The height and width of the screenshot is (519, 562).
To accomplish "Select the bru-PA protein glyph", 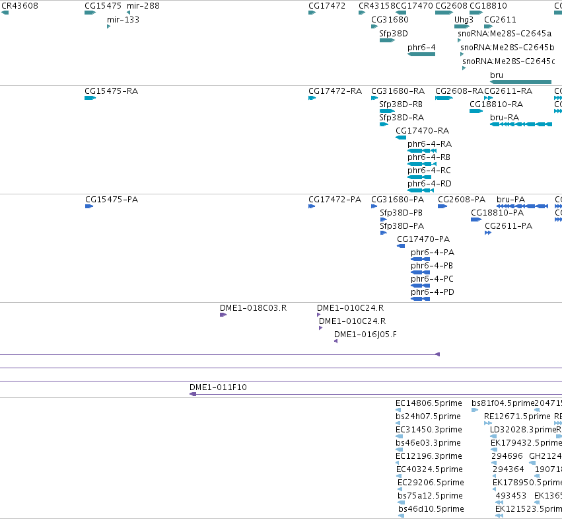I will [x=522, y=206].
